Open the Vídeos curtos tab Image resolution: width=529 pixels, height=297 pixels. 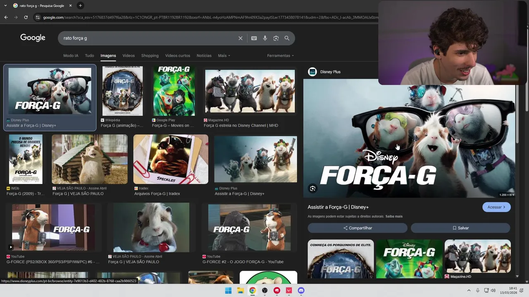click(x=178, y=56)
